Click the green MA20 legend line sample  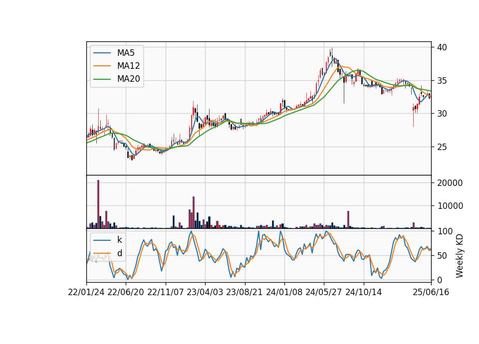102,79
